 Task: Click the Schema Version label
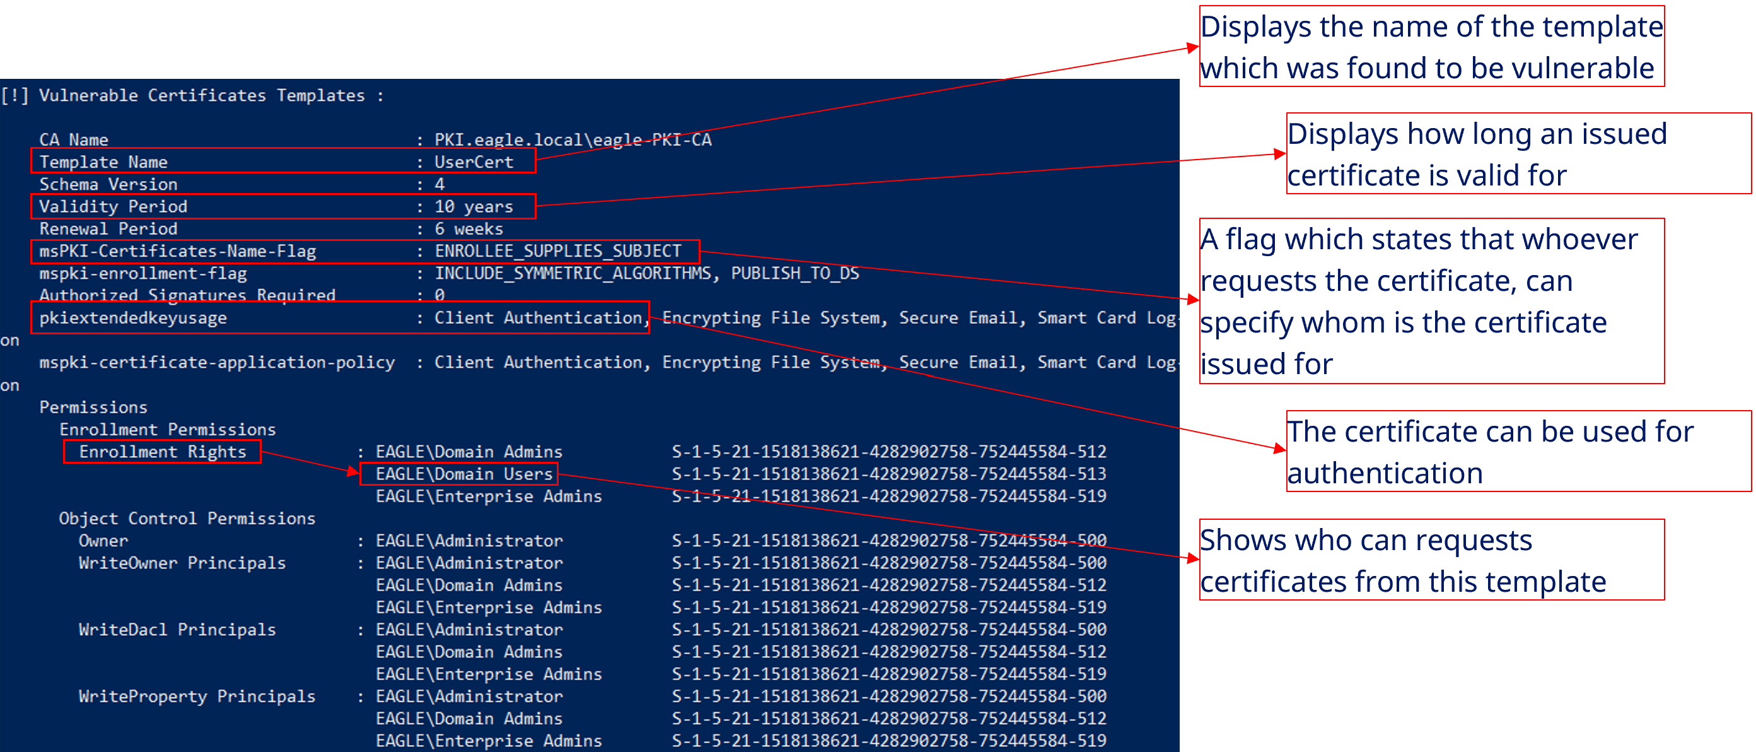pos(108,184)
